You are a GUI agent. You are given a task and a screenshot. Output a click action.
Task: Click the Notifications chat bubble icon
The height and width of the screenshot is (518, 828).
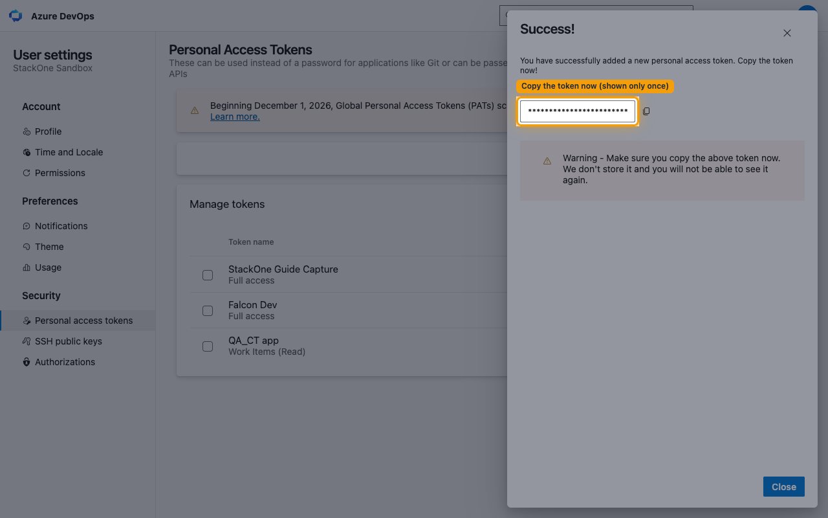point(27,226)
